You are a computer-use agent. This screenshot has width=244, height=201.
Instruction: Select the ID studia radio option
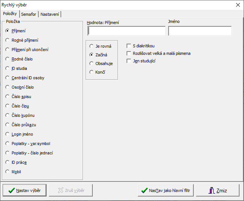8,68
